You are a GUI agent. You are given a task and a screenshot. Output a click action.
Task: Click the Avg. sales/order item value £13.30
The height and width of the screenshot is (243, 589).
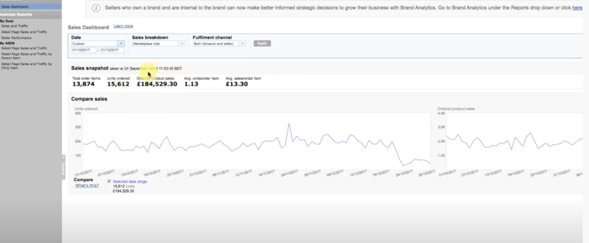(x=237, y=84)
